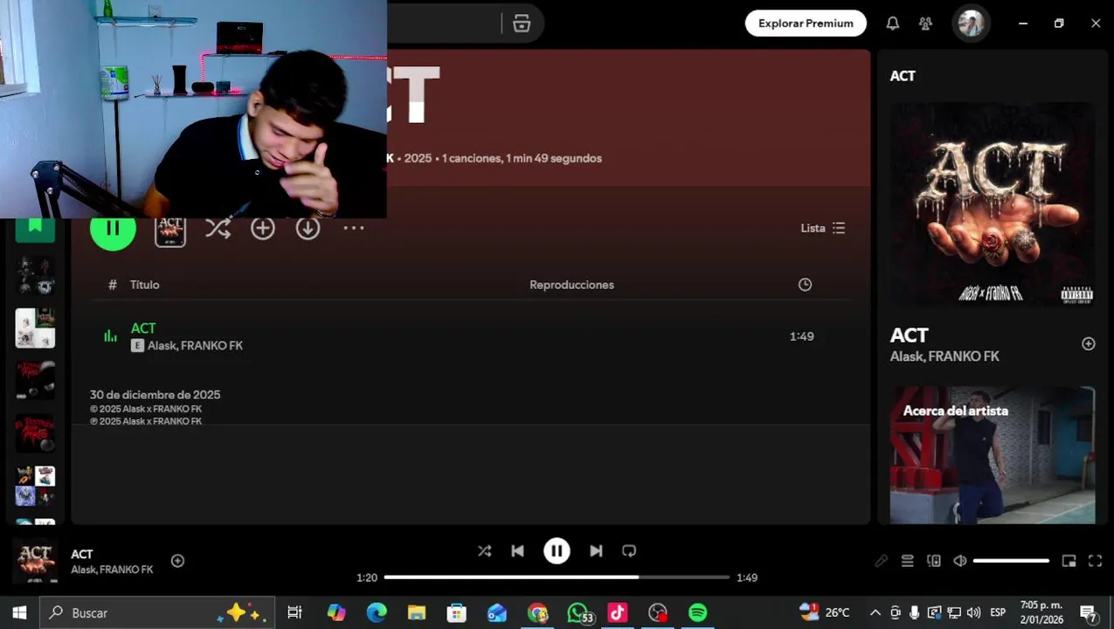Image resolution: width=1114 pixels, height=629 pixels.
Task: Skip to previous track
Action: 517,551
